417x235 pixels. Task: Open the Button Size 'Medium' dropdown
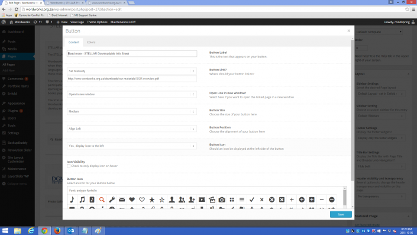(132, 111)
